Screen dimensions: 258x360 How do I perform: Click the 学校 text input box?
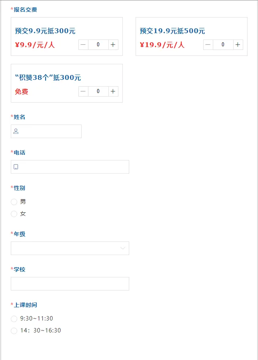(x=70, y=284)
